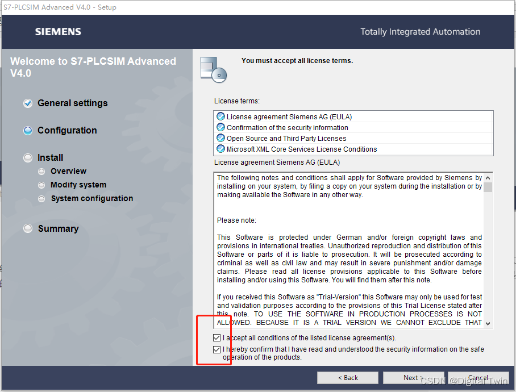
Task: Click the Summary step bullet icon
Action: pyautogui.click(x=28, y=228)
